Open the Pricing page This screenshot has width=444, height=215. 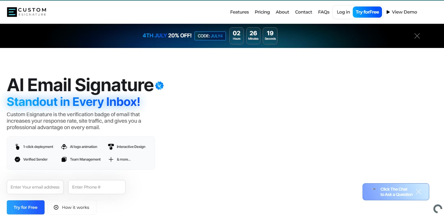[x=262, y=12]
